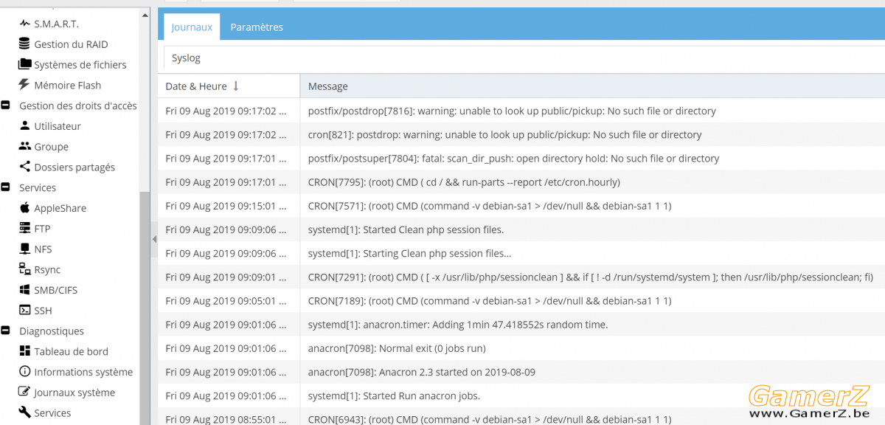Image resolution: width=885 pixels, height=425 pixels.
Task: Collapse the Services tree section
Action: [5, 187]
